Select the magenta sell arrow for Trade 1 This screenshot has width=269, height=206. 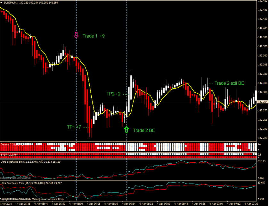click(76, 35)
